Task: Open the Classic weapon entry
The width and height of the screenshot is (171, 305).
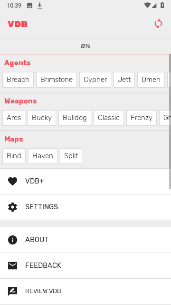Action: pos(109,118)
